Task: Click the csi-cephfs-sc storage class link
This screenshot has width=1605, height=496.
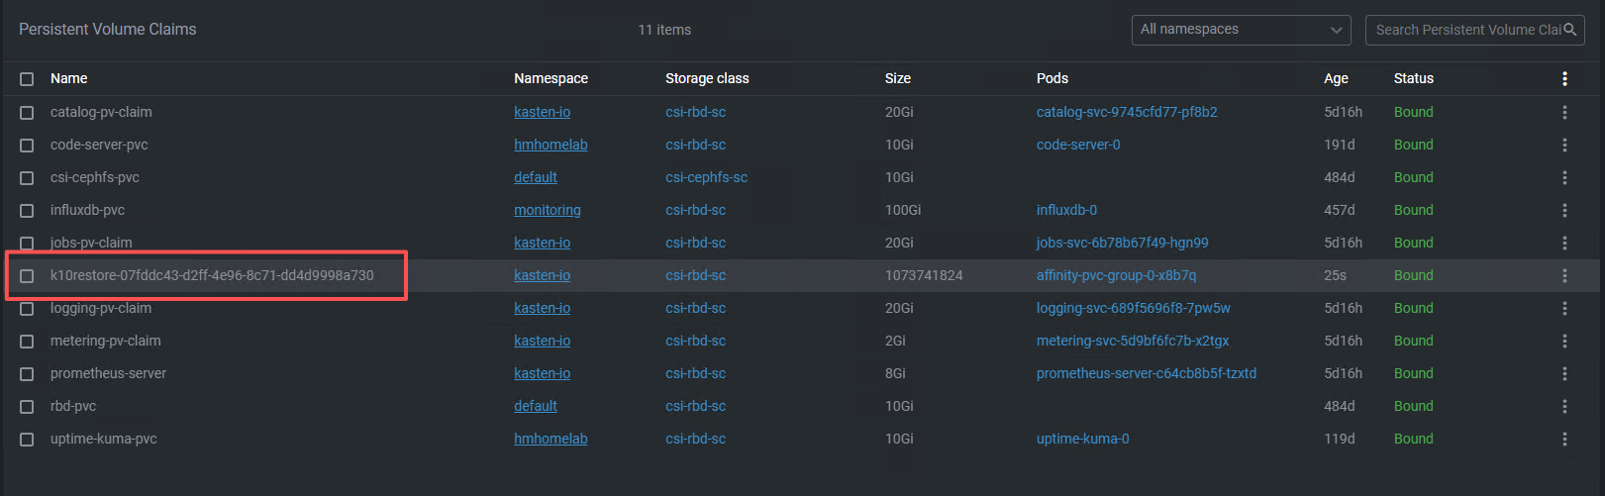Action: (706, 177)
